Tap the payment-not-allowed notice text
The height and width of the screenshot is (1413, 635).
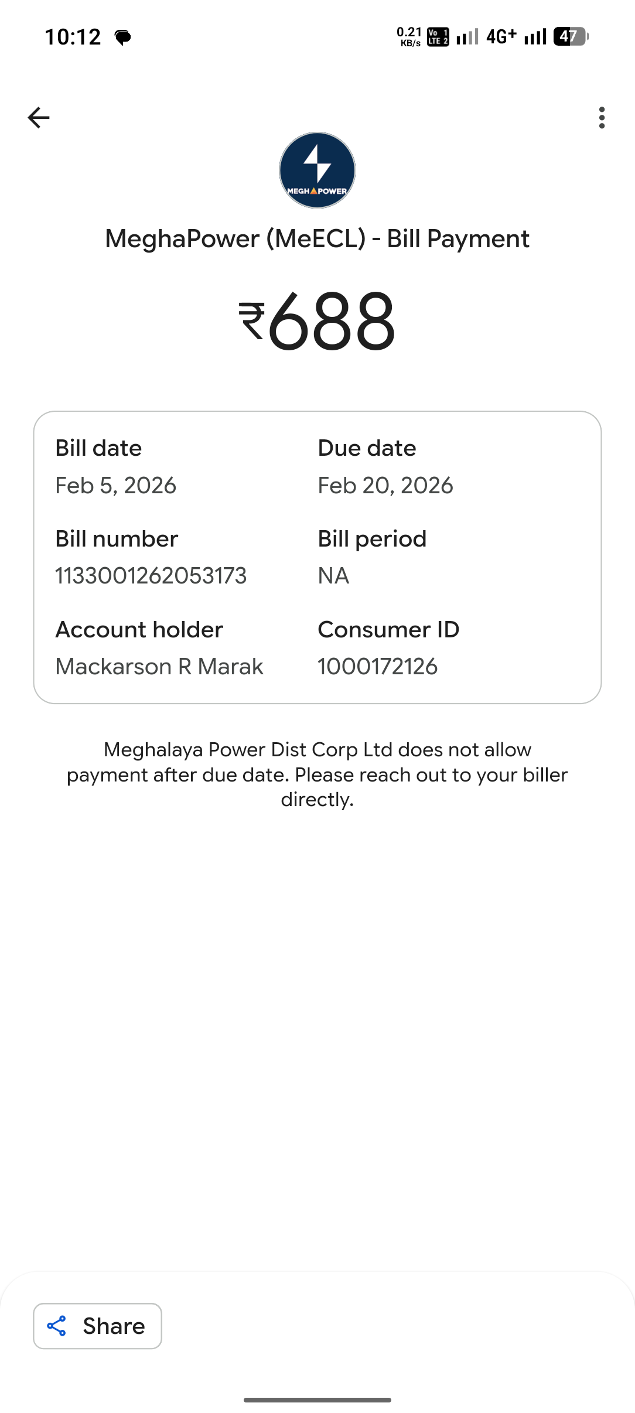317,774
